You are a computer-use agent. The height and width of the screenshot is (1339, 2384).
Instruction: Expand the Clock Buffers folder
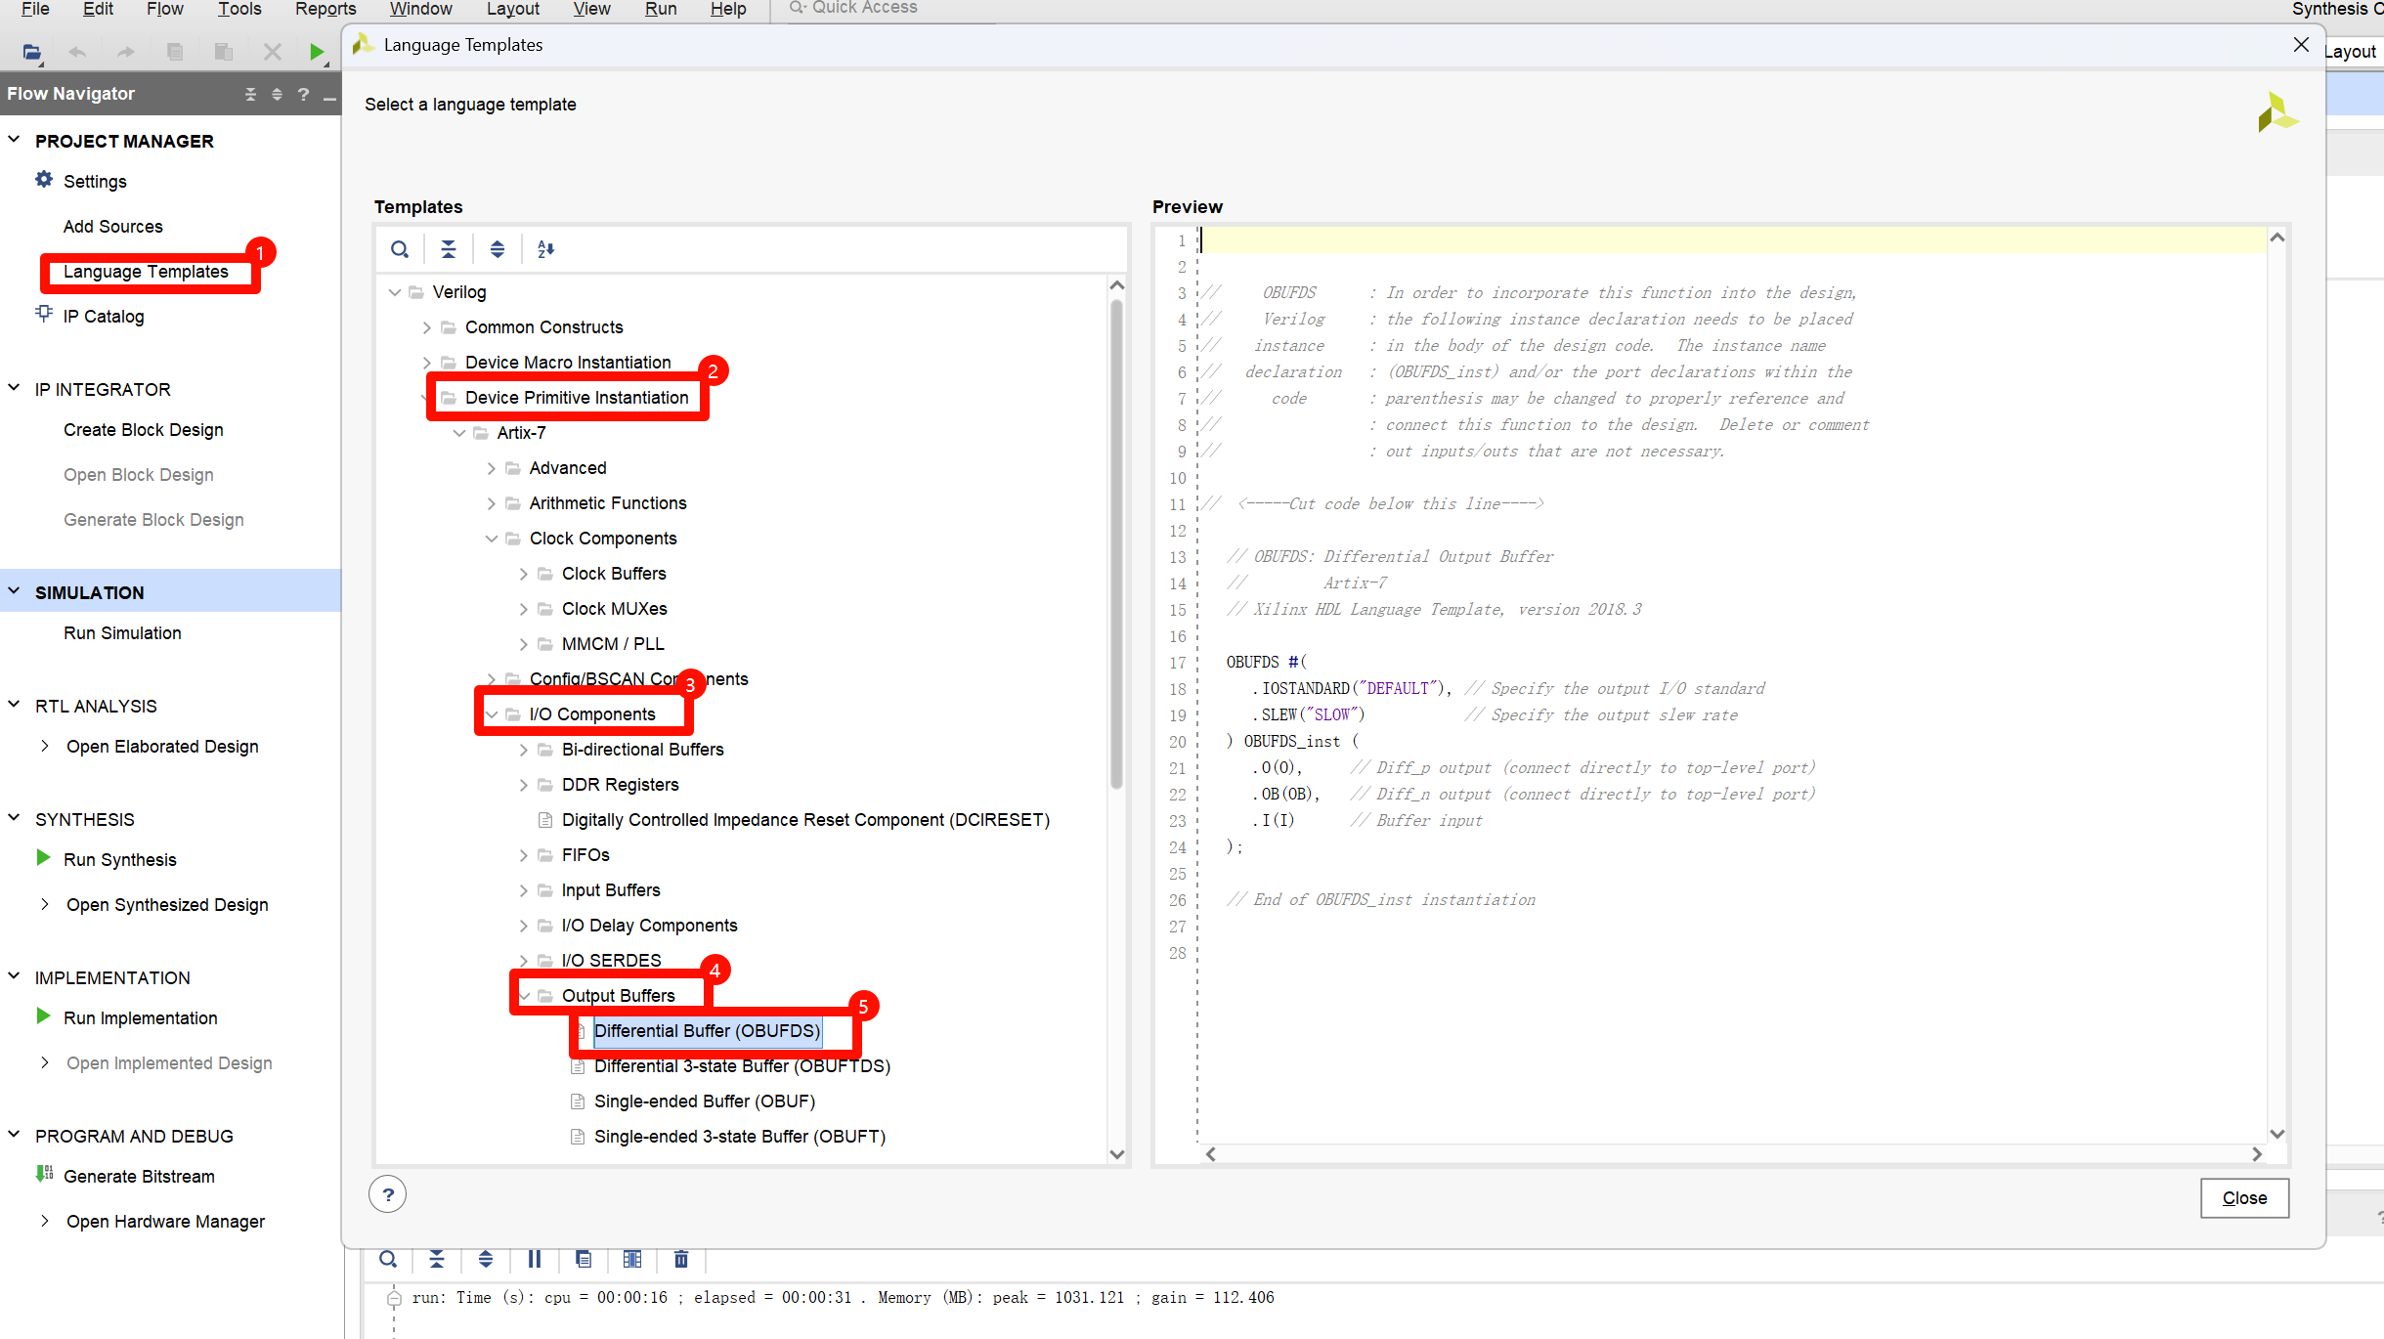pyautogui.click(x=524, y=574)
